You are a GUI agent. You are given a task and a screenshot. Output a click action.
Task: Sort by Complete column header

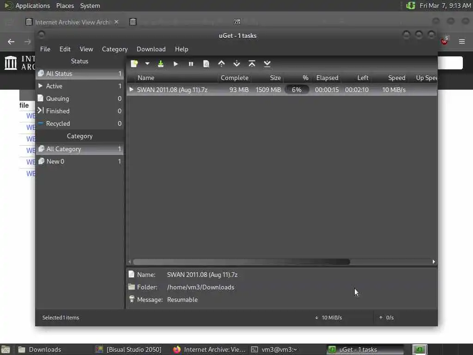point(234,78)
